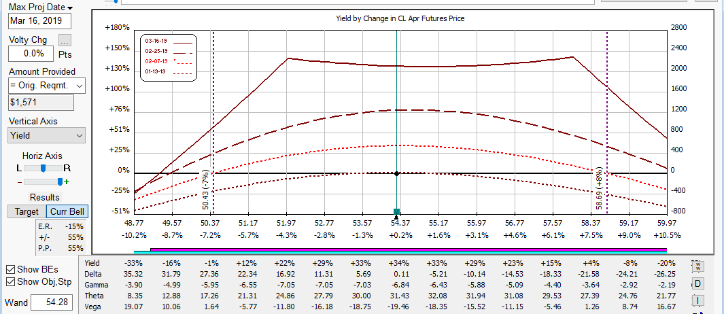Toggle the Show BEs checkbox
724x314 pixels.
pos(10,269)
